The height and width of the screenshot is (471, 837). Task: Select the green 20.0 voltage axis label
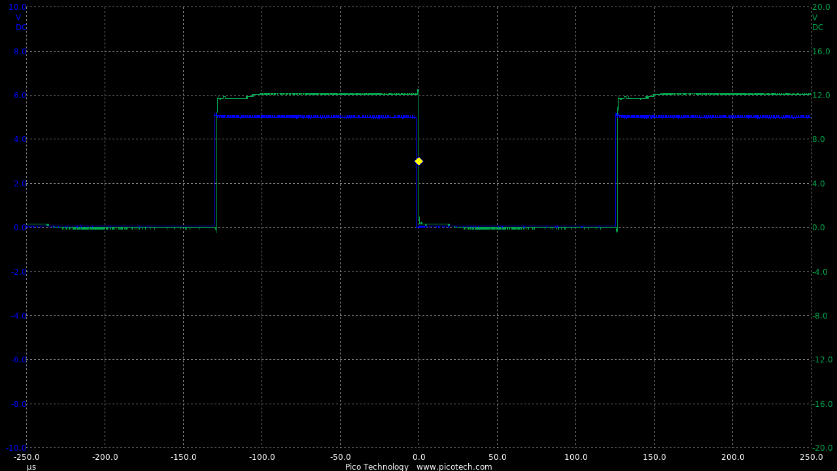(x=821, y=7)
